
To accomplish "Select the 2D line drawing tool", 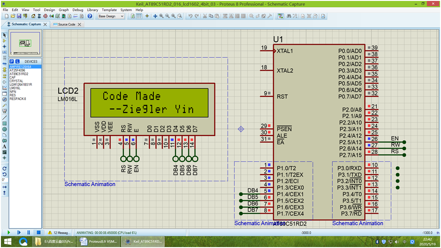I will 4,118.
